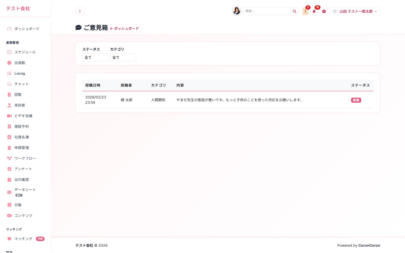Click the attendance check calendar icon
The height and width of the screenshot is (253, 405).
[9, 180]
